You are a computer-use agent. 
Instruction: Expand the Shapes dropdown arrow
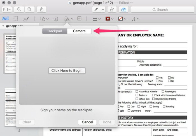tap(48, 19)
